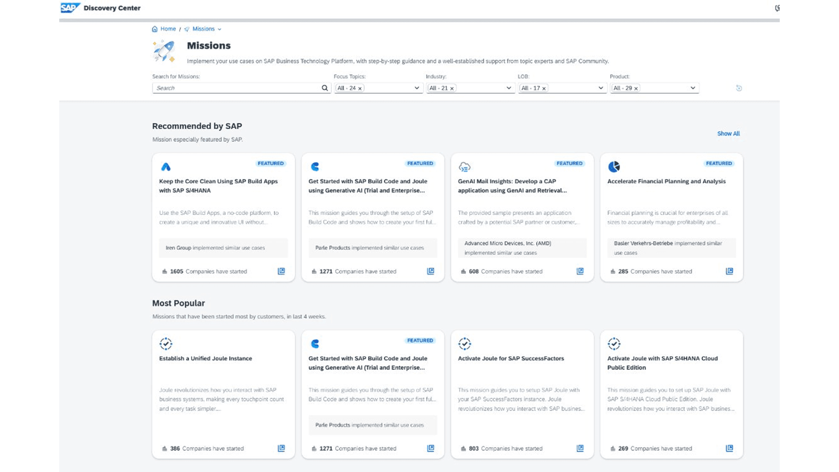Image resolution: width=839 pixels, height=472 pixels.
Task: Click FEATURED badge on GenAI Mail Insights card
Action: click(569, 164)
